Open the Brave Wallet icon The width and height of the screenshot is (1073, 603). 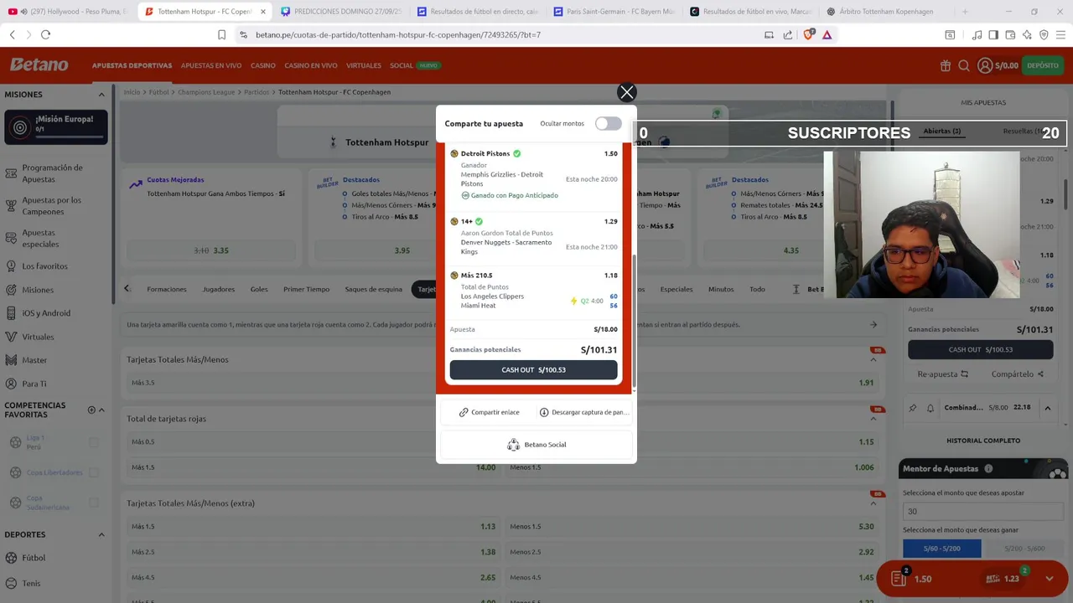point(1010,34)
